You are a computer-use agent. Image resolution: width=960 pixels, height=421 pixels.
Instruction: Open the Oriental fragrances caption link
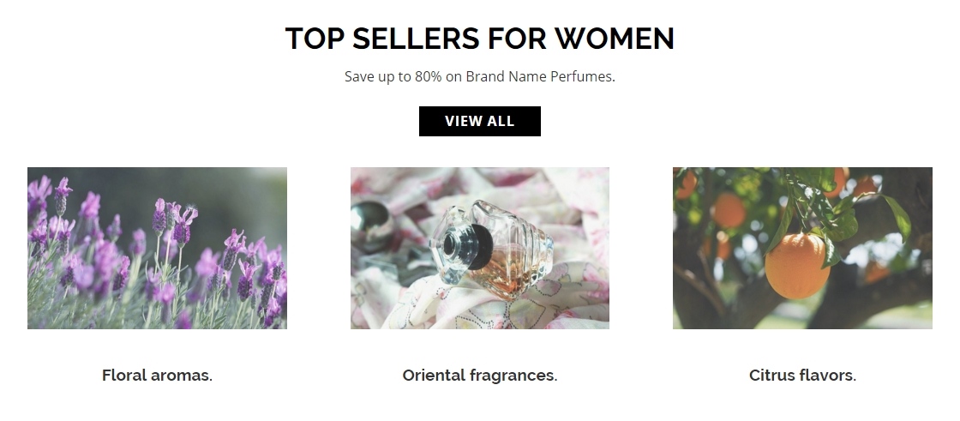click(479, 375)
